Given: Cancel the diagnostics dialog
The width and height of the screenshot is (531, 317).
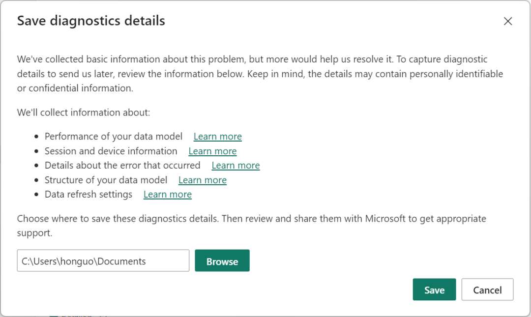Looking at the screenshot, I should pos(487,289).
